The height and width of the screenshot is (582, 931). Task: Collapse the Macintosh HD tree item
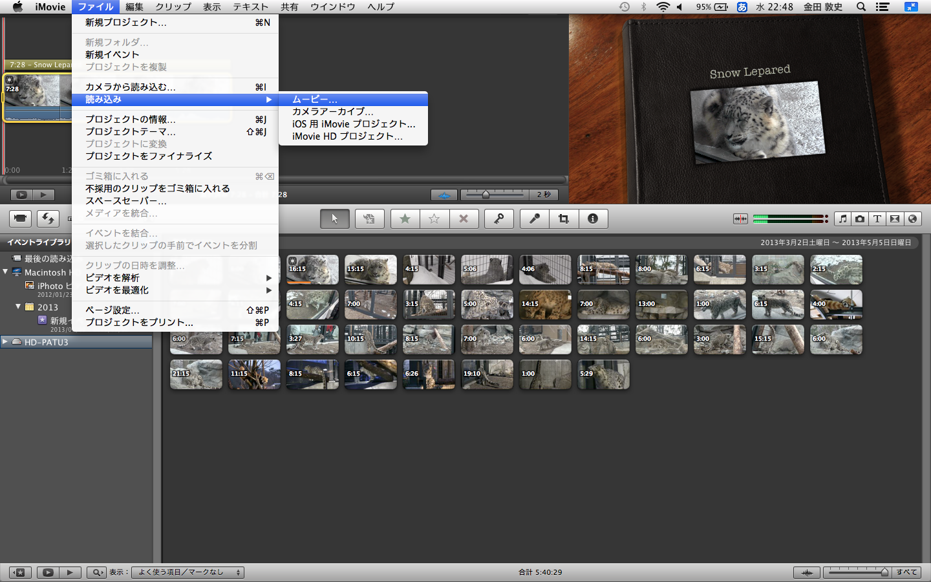[5, 272]
